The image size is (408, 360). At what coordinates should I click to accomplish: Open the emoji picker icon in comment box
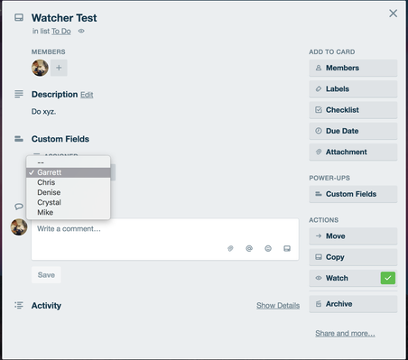coord(268,248)
